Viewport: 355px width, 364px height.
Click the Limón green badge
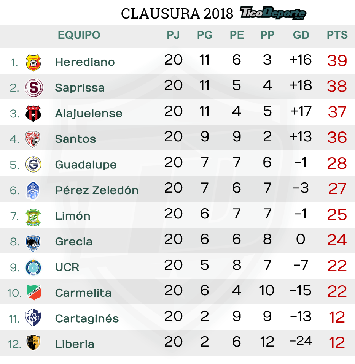point(33,217)
